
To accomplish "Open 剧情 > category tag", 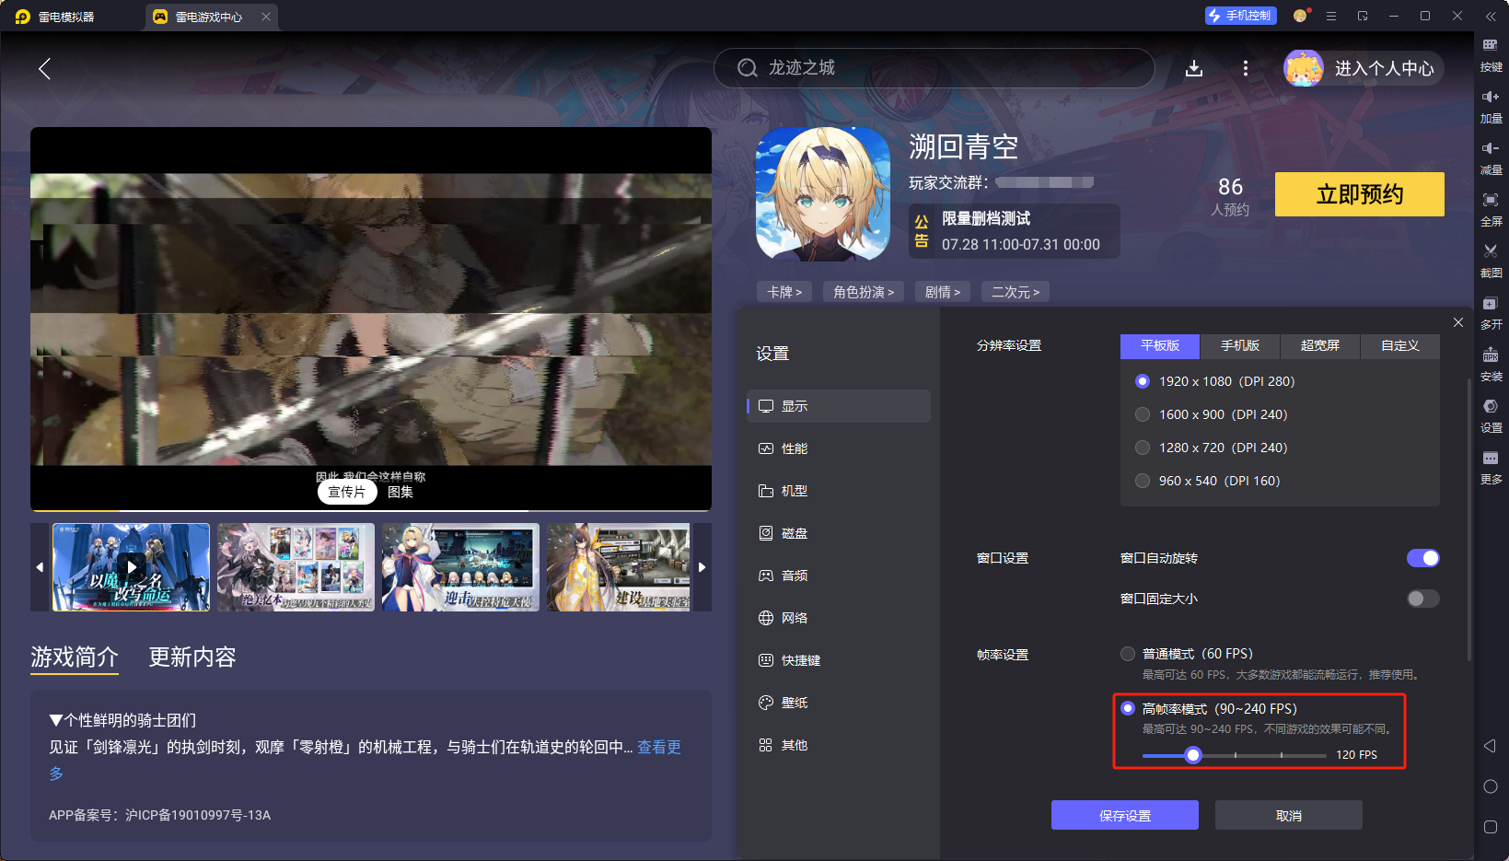I will tap(943, 292).
